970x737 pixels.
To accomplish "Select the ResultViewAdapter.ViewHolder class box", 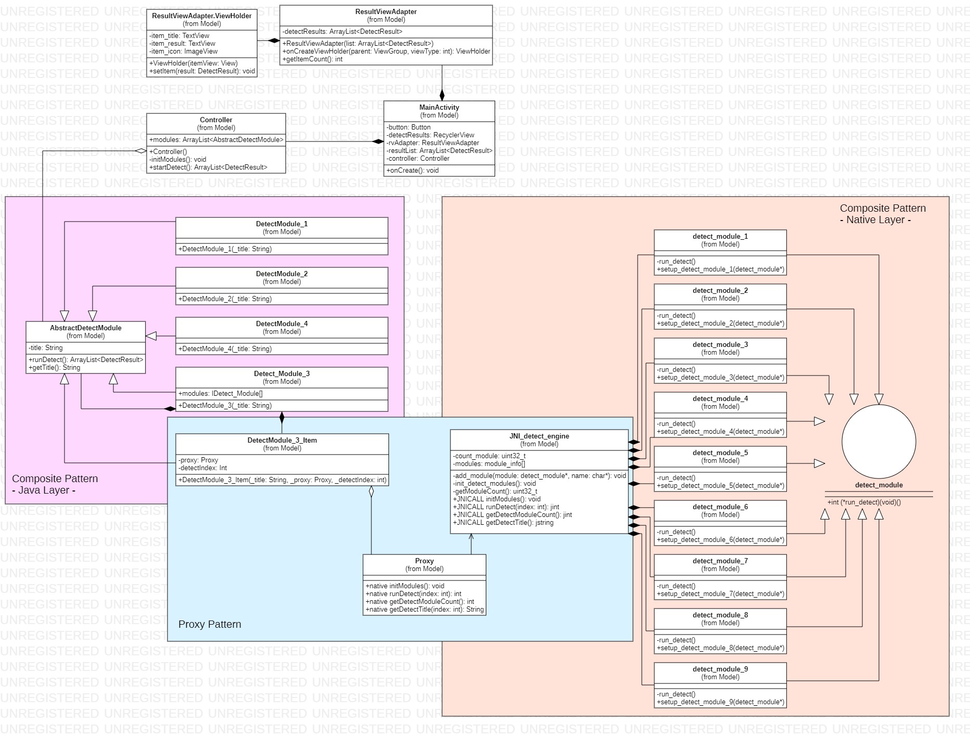I will tap(202, 42).
